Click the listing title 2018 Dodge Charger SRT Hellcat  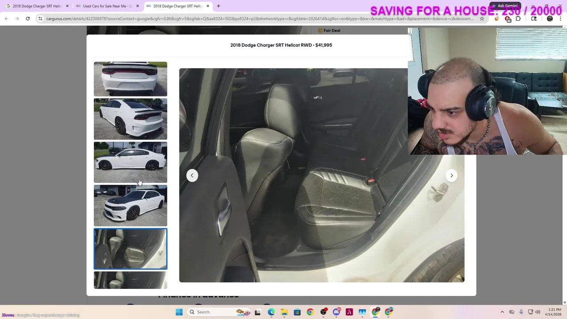pyautogui.click(x=281, y=45)
